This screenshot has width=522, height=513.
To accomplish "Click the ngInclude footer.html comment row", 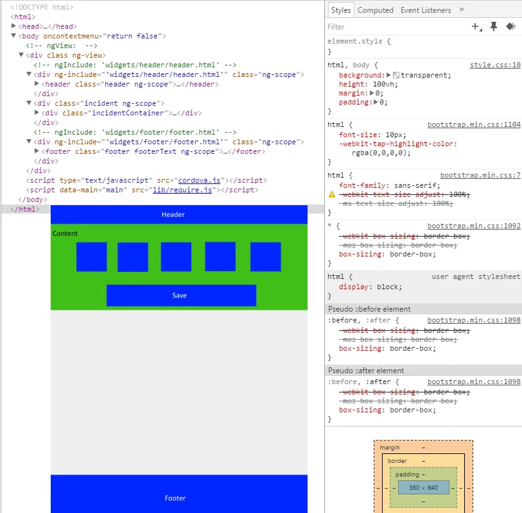I will coord(135,132).
